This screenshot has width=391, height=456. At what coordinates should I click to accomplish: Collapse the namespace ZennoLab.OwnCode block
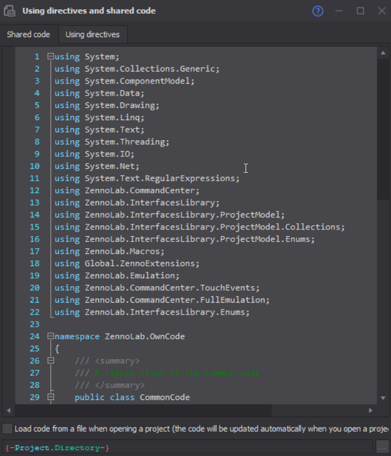(50, 336)
